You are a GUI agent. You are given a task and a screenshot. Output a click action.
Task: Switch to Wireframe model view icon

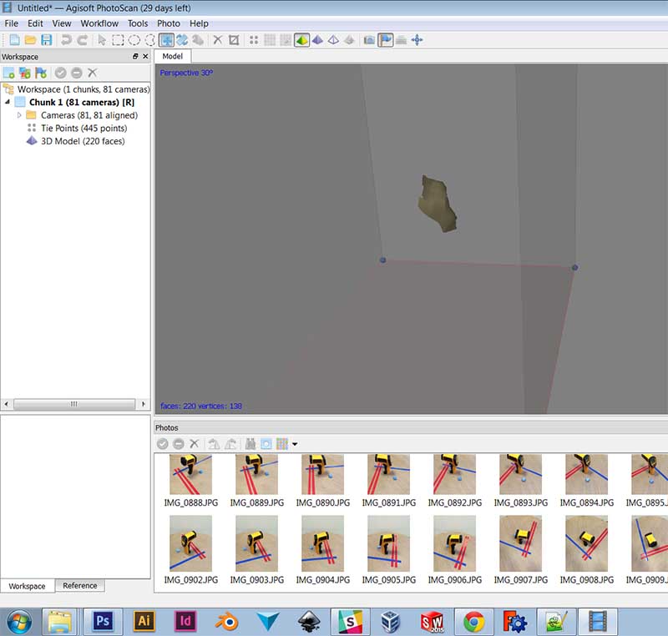(x=333, y=40)
